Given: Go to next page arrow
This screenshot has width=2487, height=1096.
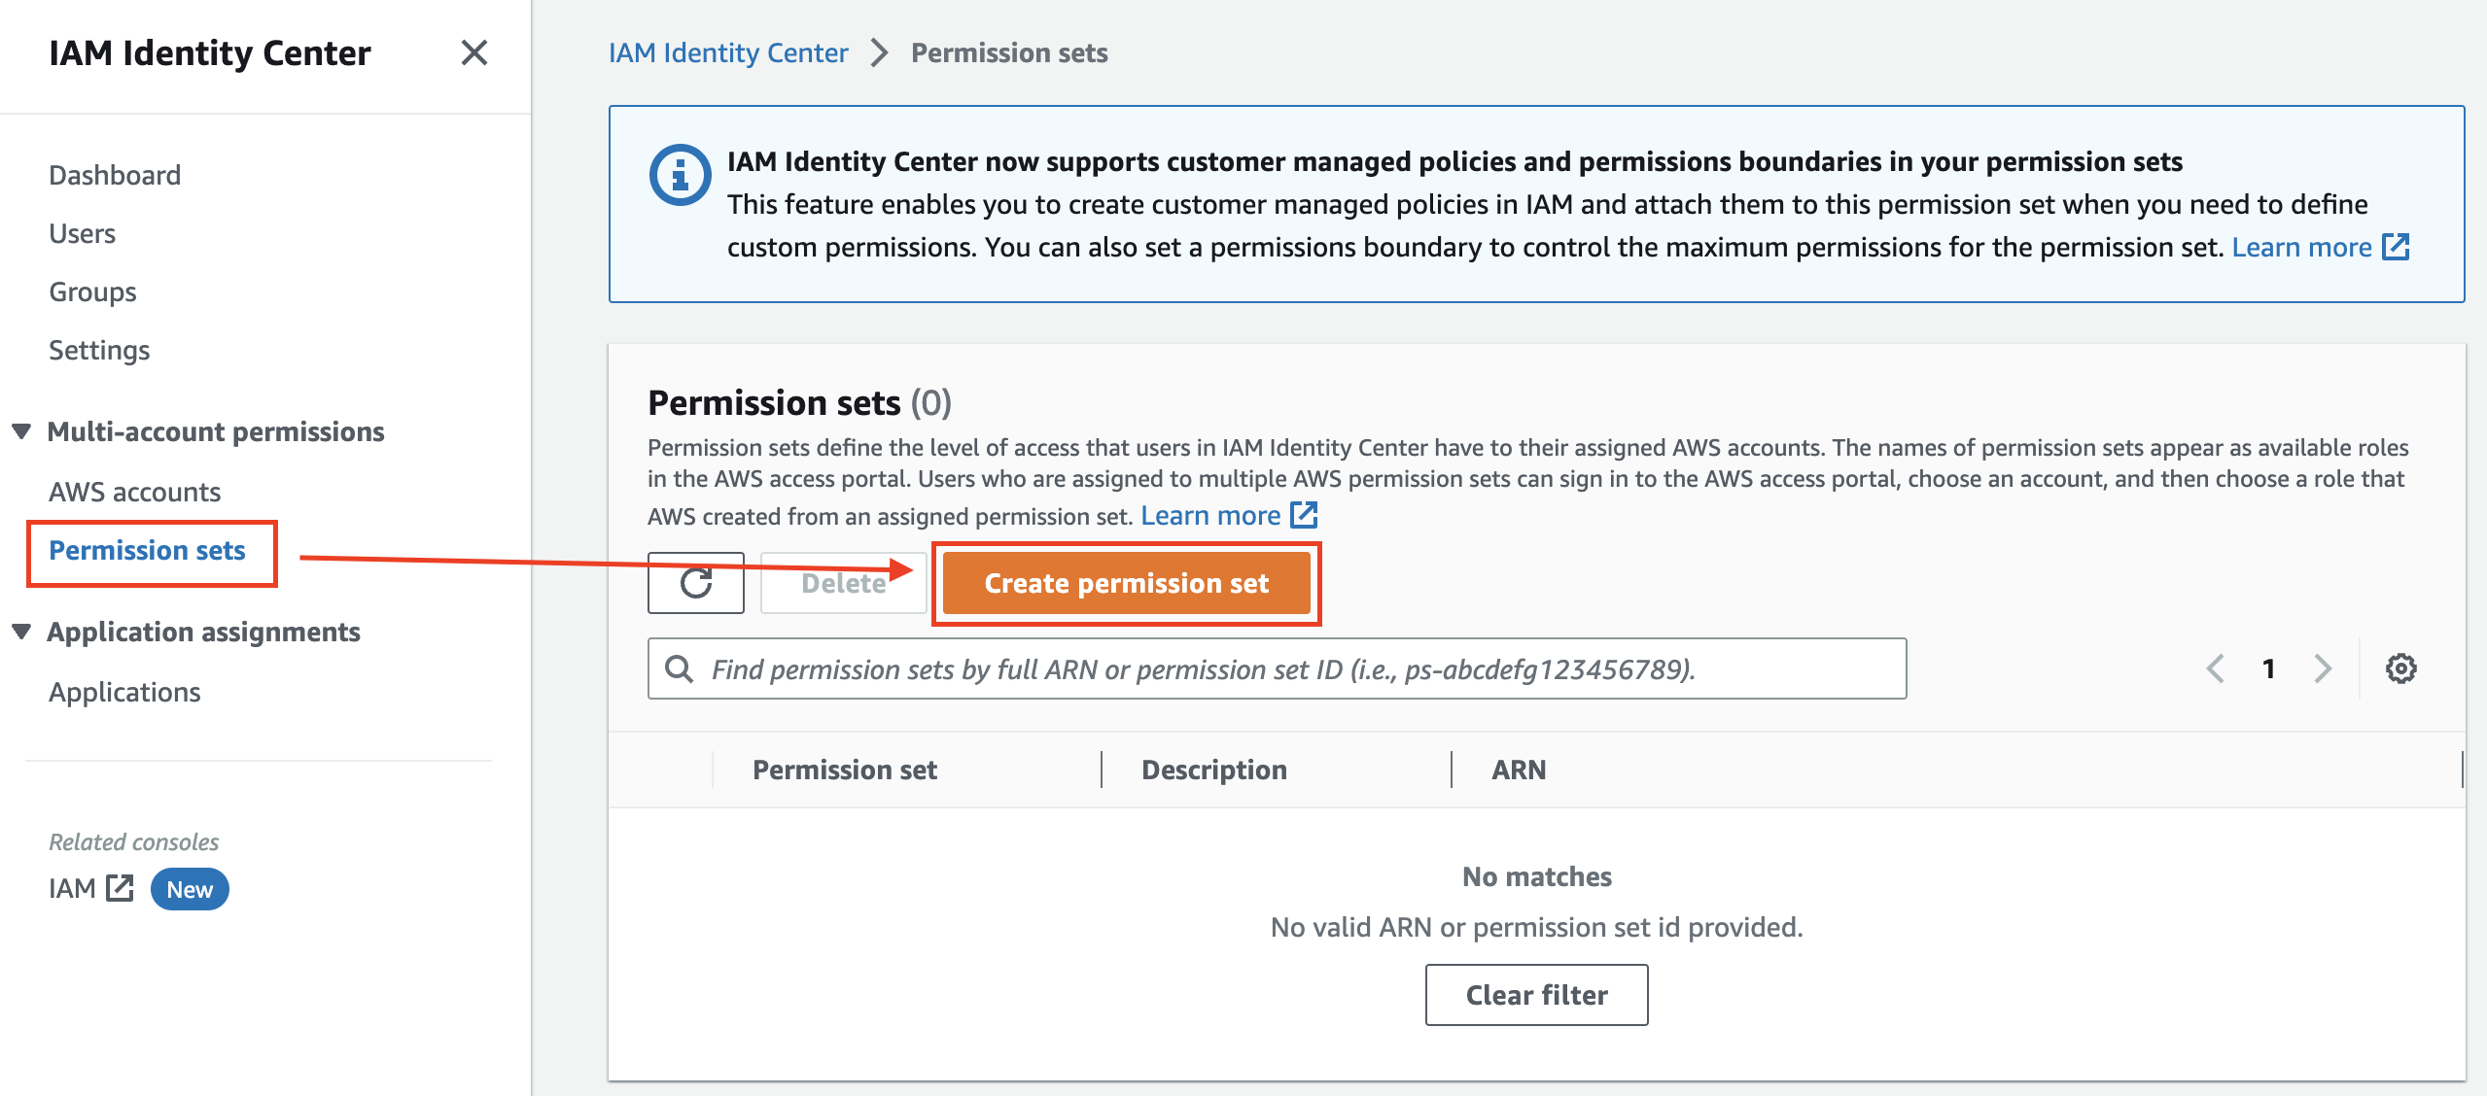Looking at the screenshot, I should (2323, 668).
